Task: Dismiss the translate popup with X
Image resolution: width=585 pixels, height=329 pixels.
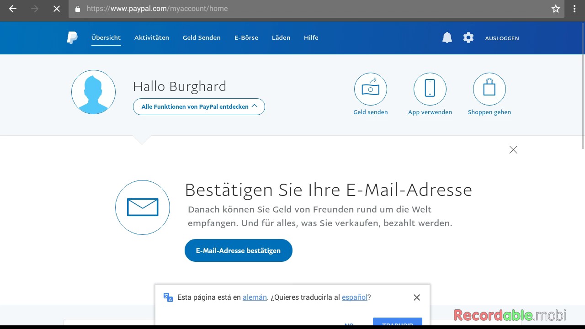Action: click(x=417, y=297)
